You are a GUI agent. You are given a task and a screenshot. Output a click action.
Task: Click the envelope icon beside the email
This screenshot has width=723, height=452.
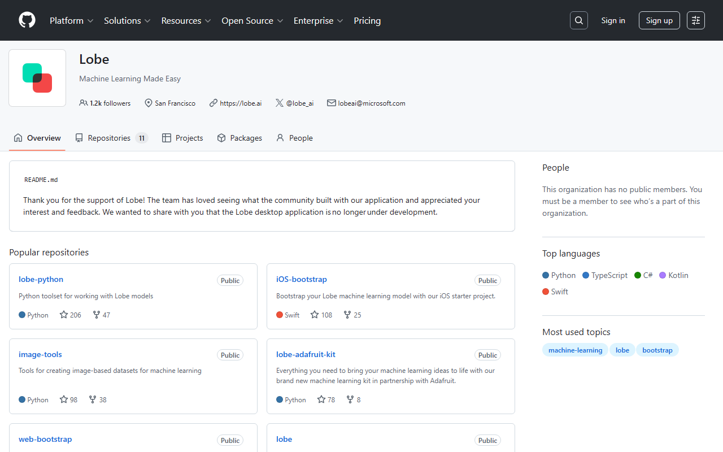click(332, 103)
